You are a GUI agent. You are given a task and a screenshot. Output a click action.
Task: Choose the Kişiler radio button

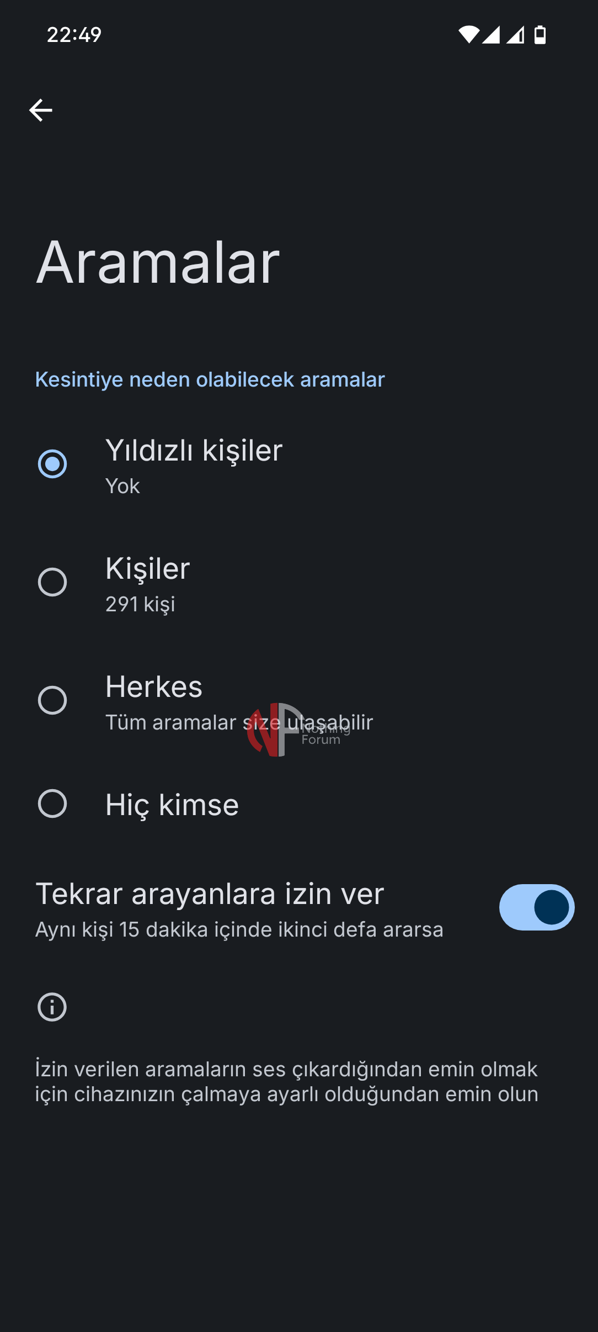pyautogui.click(x=52, y=582)
